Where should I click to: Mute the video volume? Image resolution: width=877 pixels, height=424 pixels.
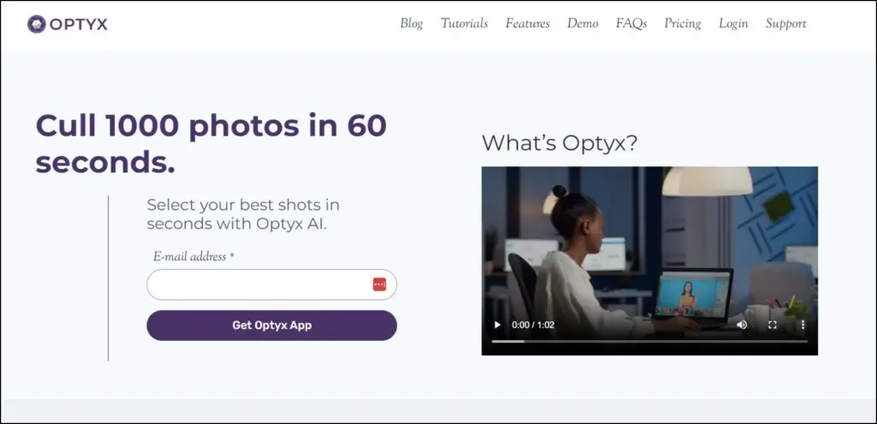(742, 325)
